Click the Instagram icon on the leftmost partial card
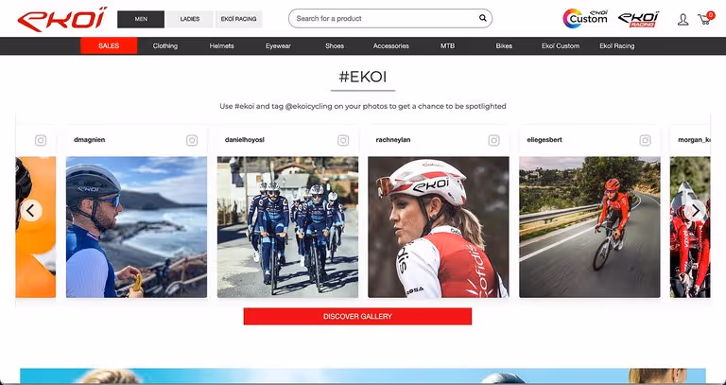 (41, 140)
